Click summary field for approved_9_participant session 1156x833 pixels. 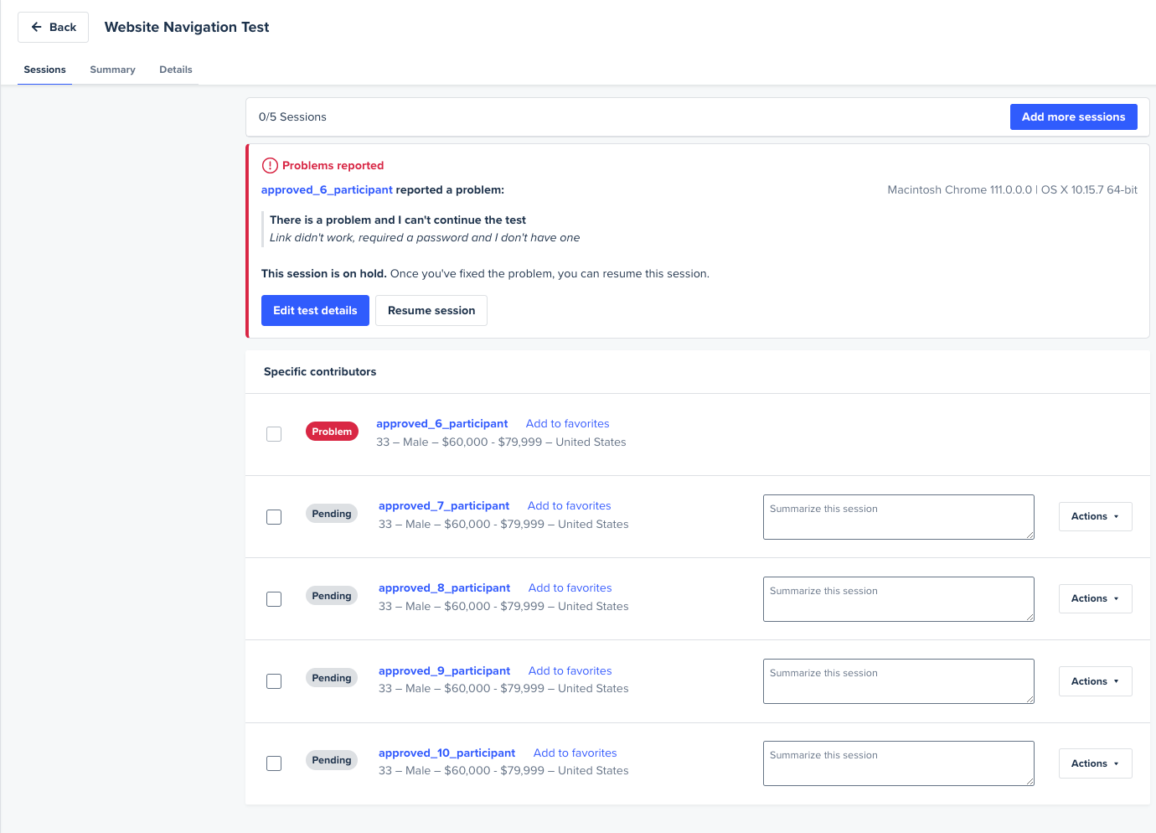[x=898, y=681]
